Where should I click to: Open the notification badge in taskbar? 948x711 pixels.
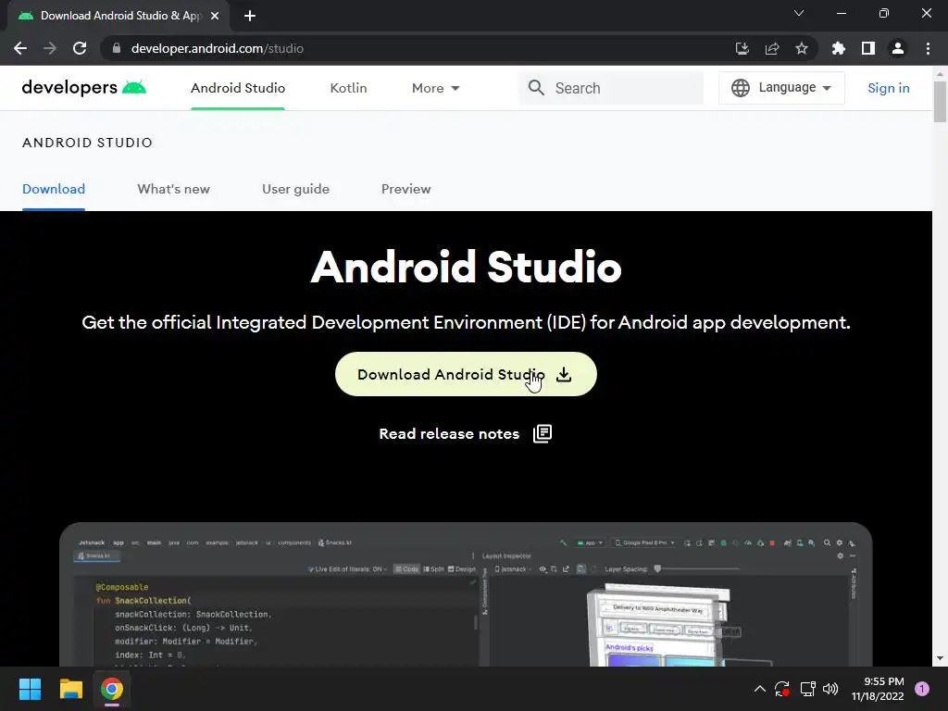(x=922, y=689)
